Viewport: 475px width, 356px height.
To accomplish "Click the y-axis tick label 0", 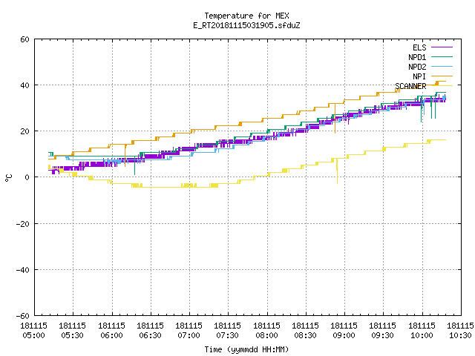I will pyautogui.click(x=27, y=177).
